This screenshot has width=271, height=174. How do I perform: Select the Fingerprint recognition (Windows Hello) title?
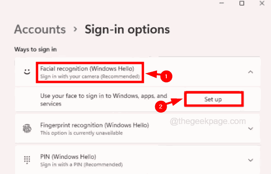pos(95,125)
